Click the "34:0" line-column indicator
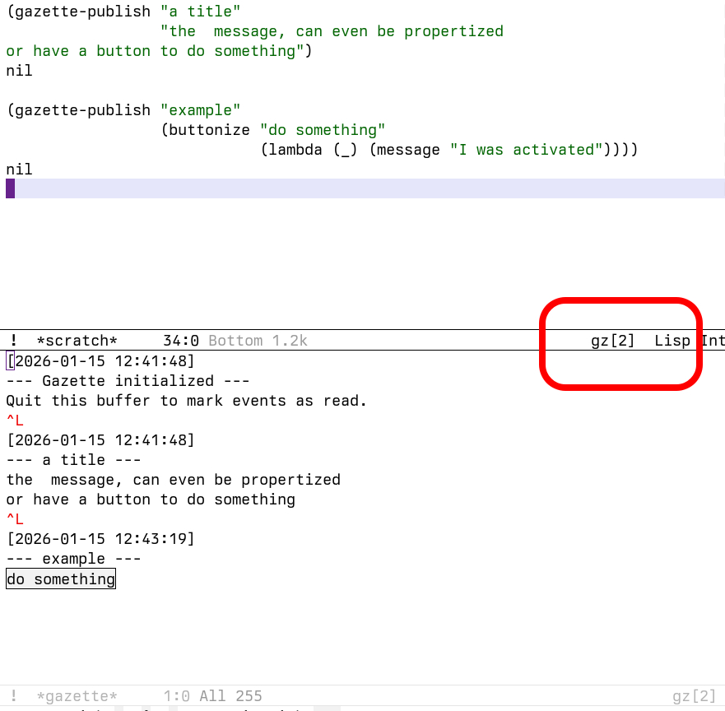 click(179, 340)
